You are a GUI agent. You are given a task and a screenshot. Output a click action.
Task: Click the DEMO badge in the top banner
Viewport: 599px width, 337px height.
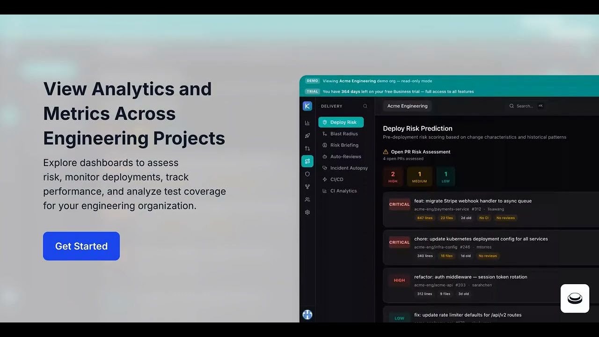[312, 81]
